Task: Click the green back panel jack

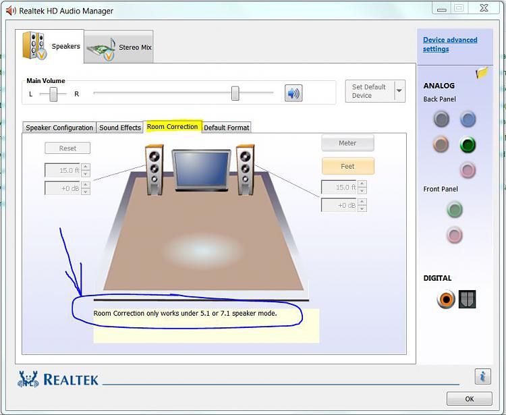Action: (x=468, y=144)
